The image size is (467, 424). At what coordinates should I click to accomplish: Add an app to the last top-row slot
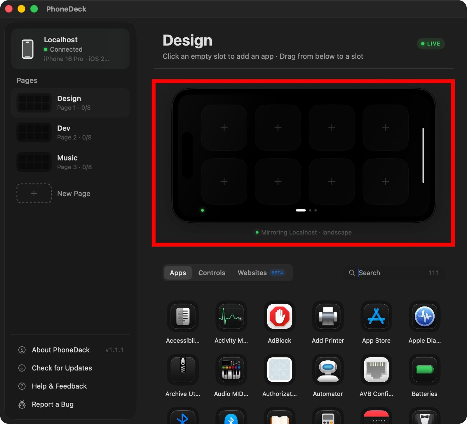point(386,128)
